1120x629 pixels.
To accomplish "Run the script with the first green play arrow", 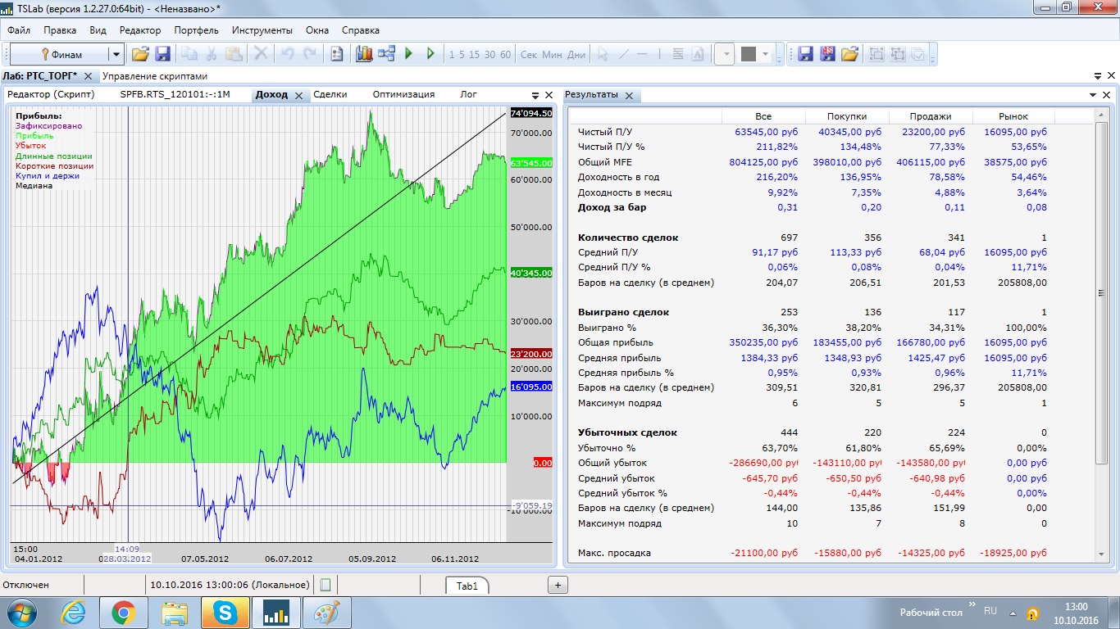I will coord(408,54).
